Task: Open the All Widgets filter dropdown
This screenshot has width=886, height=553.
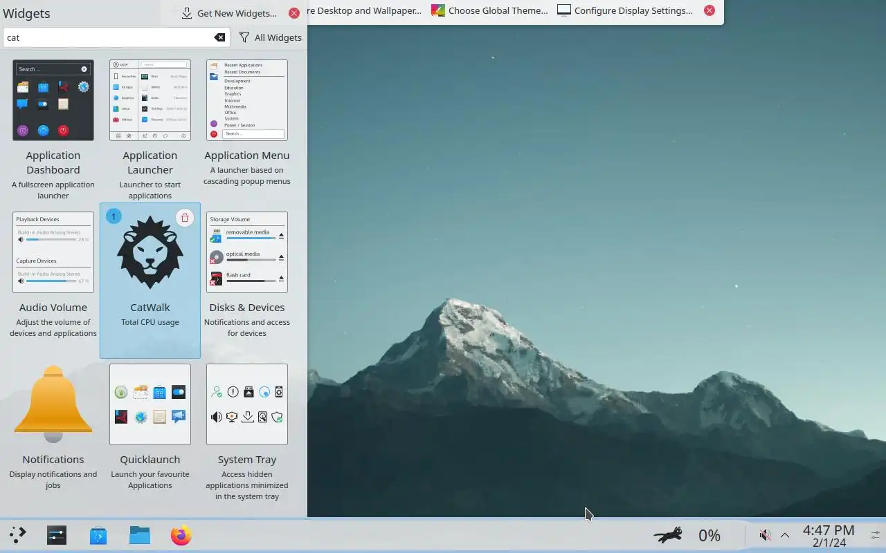Action: pyautogui.click(x=270, y=37)
